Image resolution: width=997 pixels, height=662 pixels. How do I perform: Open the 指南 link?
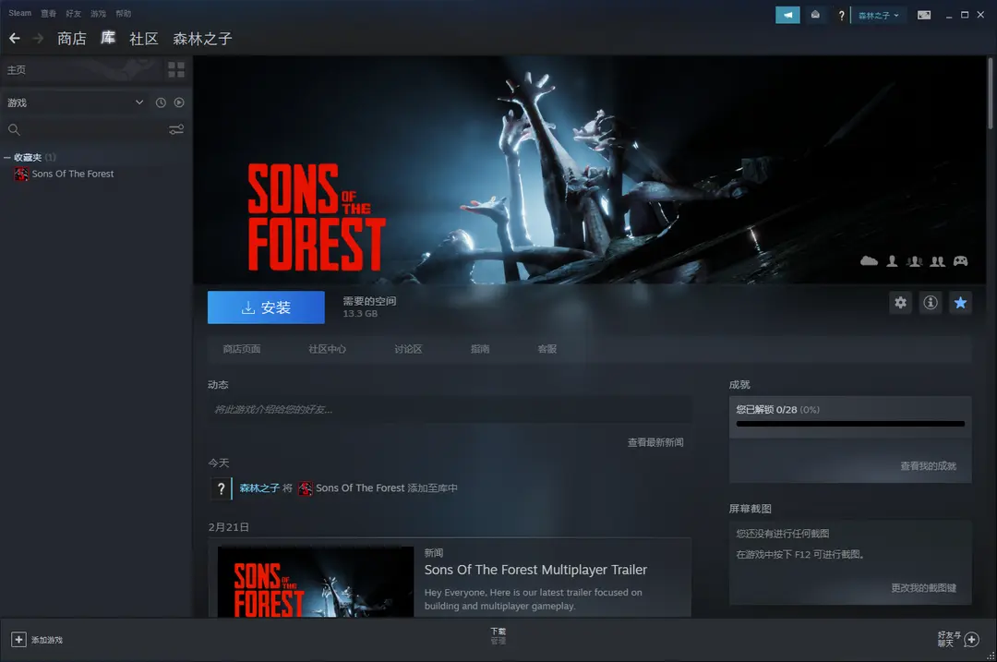tap(480, 349)
